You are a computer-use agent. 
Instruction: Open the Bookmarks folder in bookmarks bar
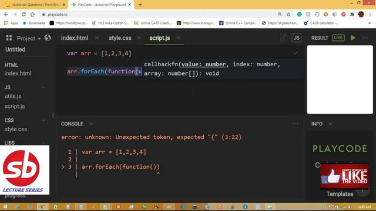[34, 23]
